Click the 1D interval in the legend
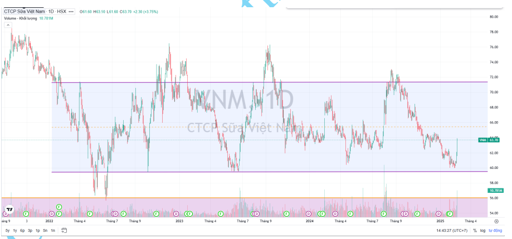The height and width of the screenshot is (239, 512). 51,12
